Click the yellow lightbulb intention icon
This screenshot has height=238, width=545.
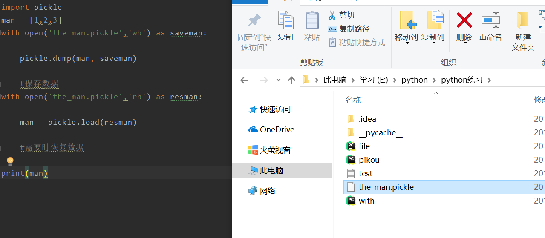tap(10, 161)
